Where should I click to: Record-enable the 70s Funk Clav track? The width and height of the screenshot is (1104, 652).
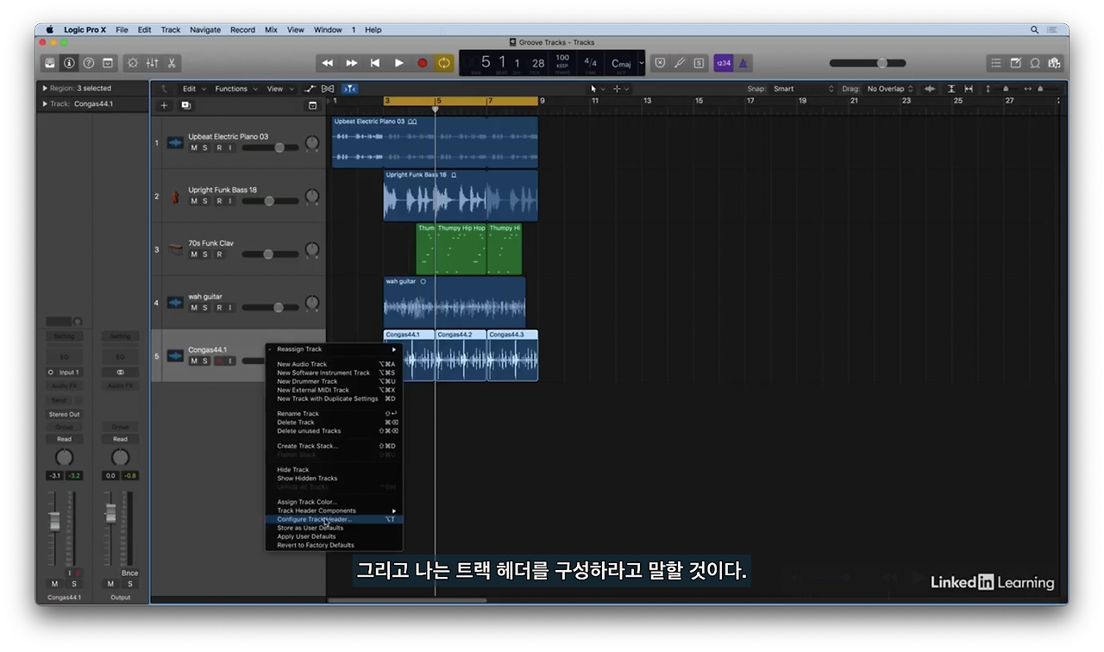[218, 254]
